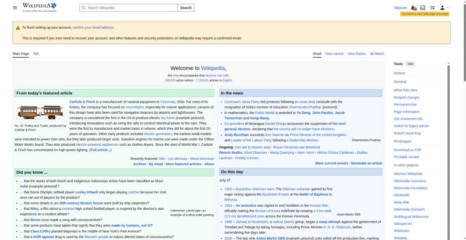Viewport: 466px width, 240px height.
Task: Go to the Wikipedia logo home link
Action: point(39,8)
